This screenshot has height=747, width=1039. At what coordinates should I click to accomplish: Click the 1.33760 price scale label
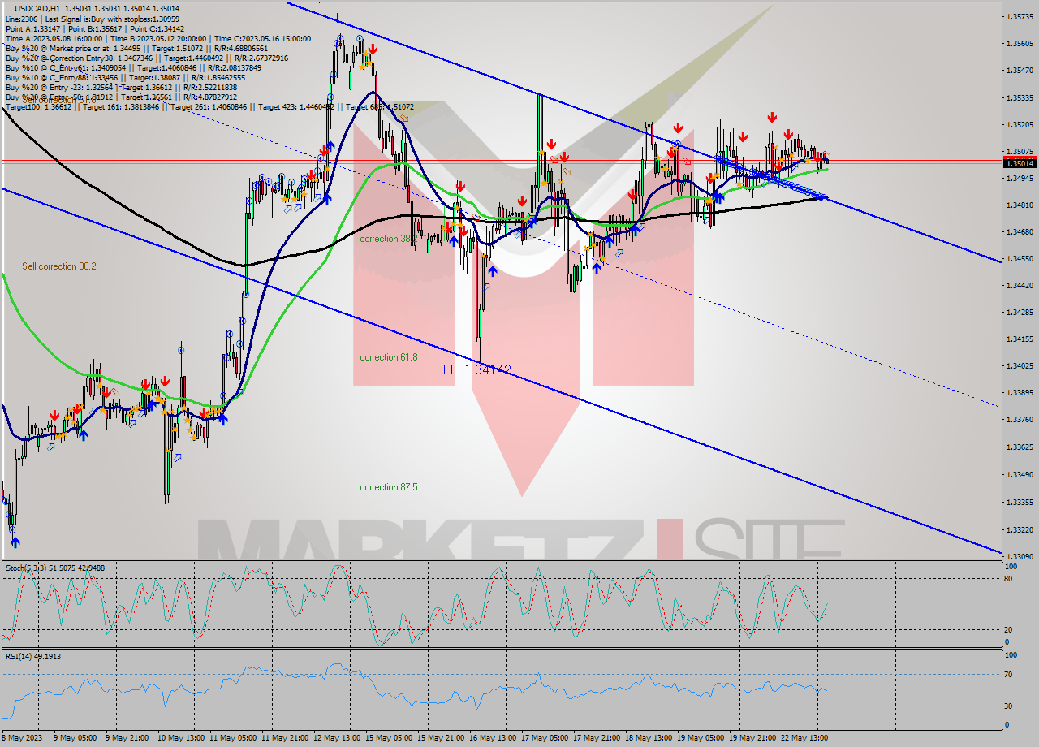click(x=1020, y=419)
